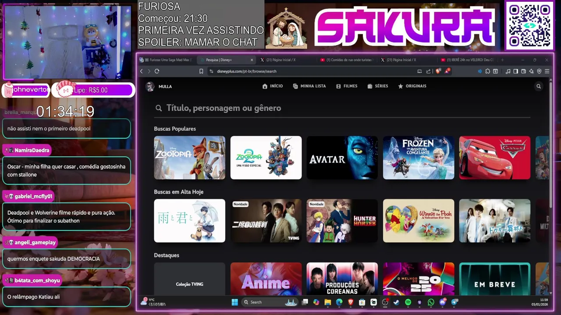The height and width of the screenshot is (315, 561).
Task: Click the view site information icon before URL
Action: pos(211,71)
